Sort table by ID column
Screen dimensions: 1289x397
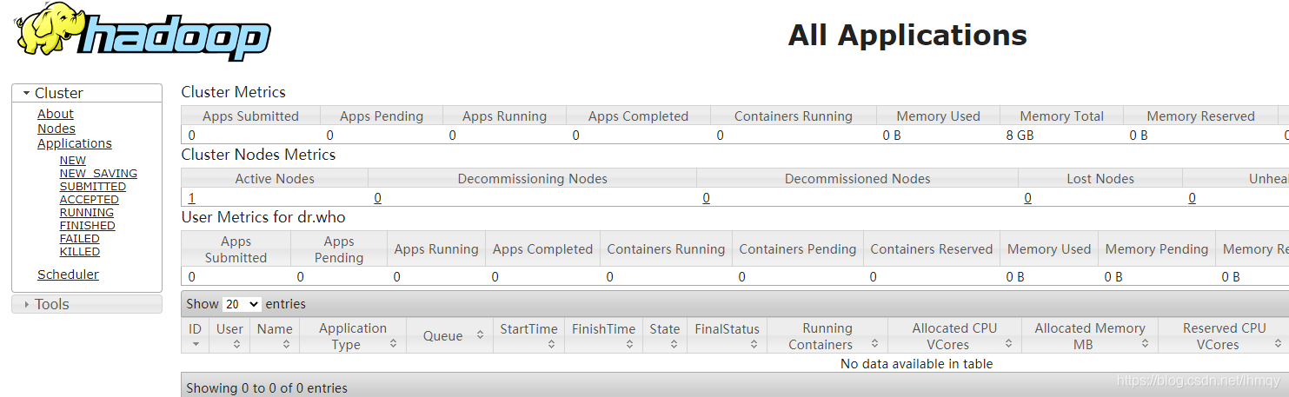pos(196,335)
